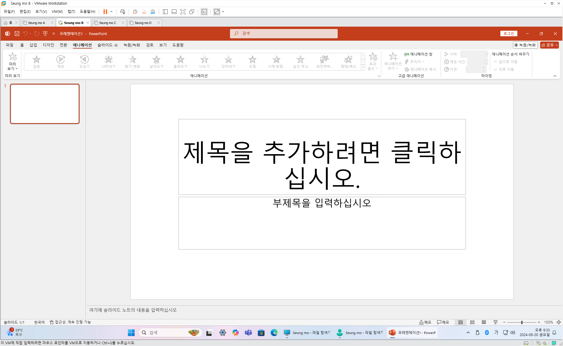563x346 pixels.
Task: Expand the animation gallery more arrow
Action: point(363,68)
